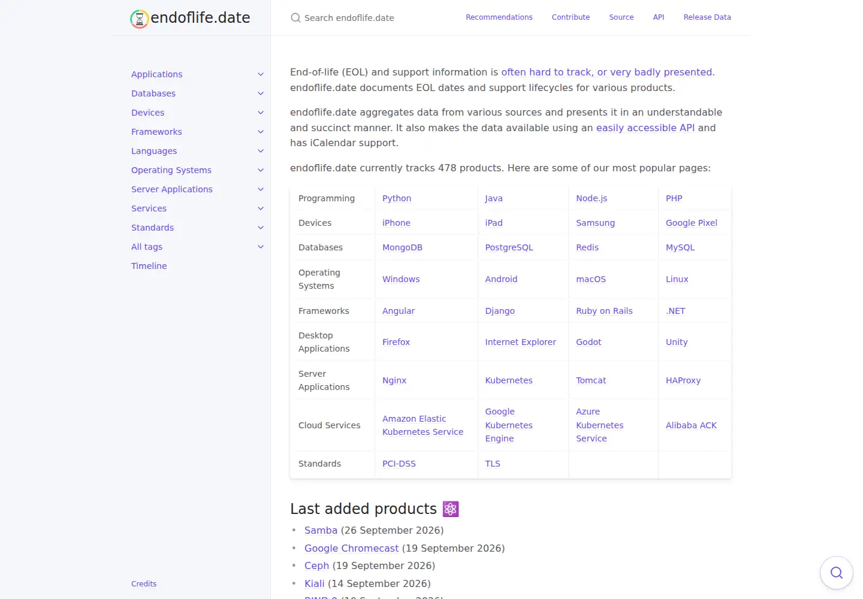Open the macOS link
This screenshot has height=599, width=863.
pos(591,279)
